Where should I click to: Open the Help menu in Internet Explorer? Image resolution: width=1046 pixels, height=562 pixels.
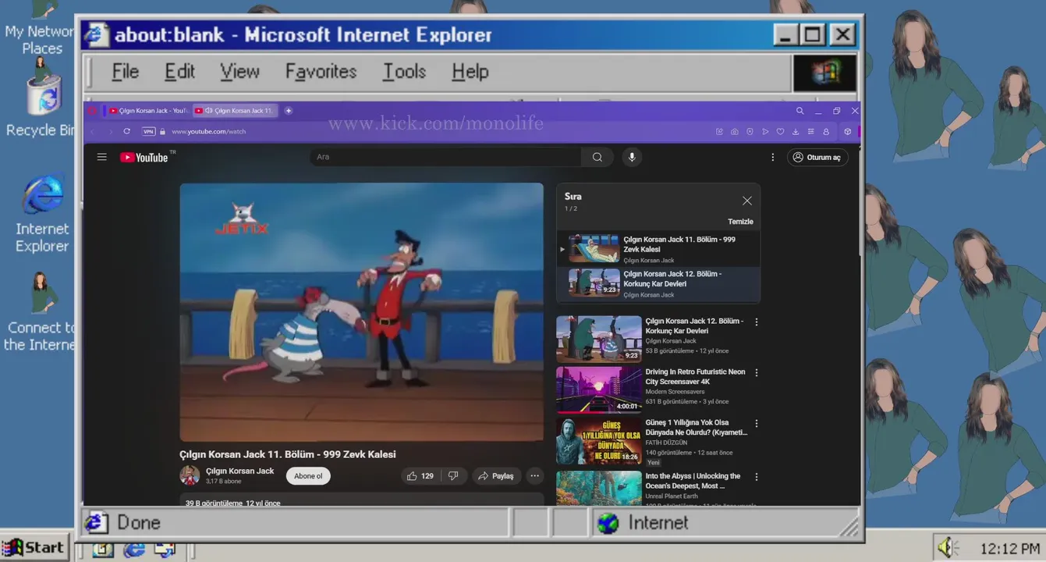click(x=470, y=72)
